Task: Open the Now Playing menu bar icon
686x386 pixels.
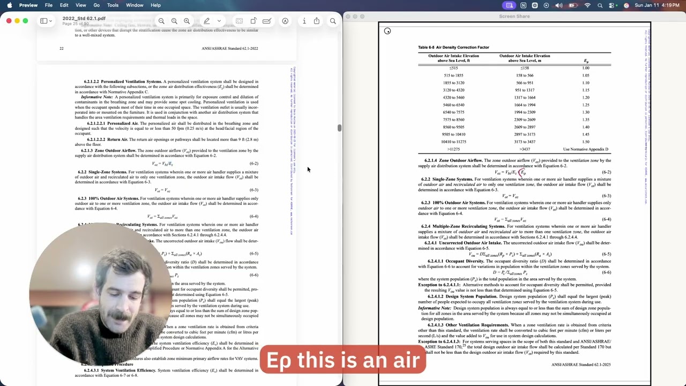Action: 546,5
